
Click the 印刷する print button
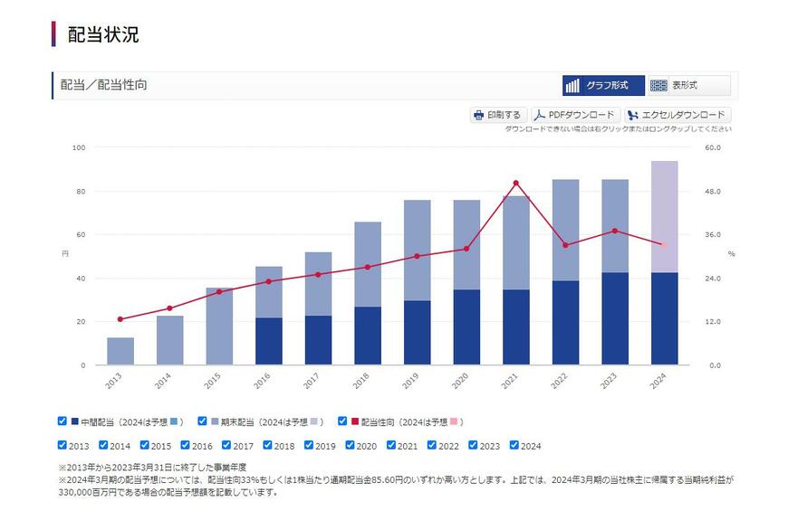[x=498, y=115]
